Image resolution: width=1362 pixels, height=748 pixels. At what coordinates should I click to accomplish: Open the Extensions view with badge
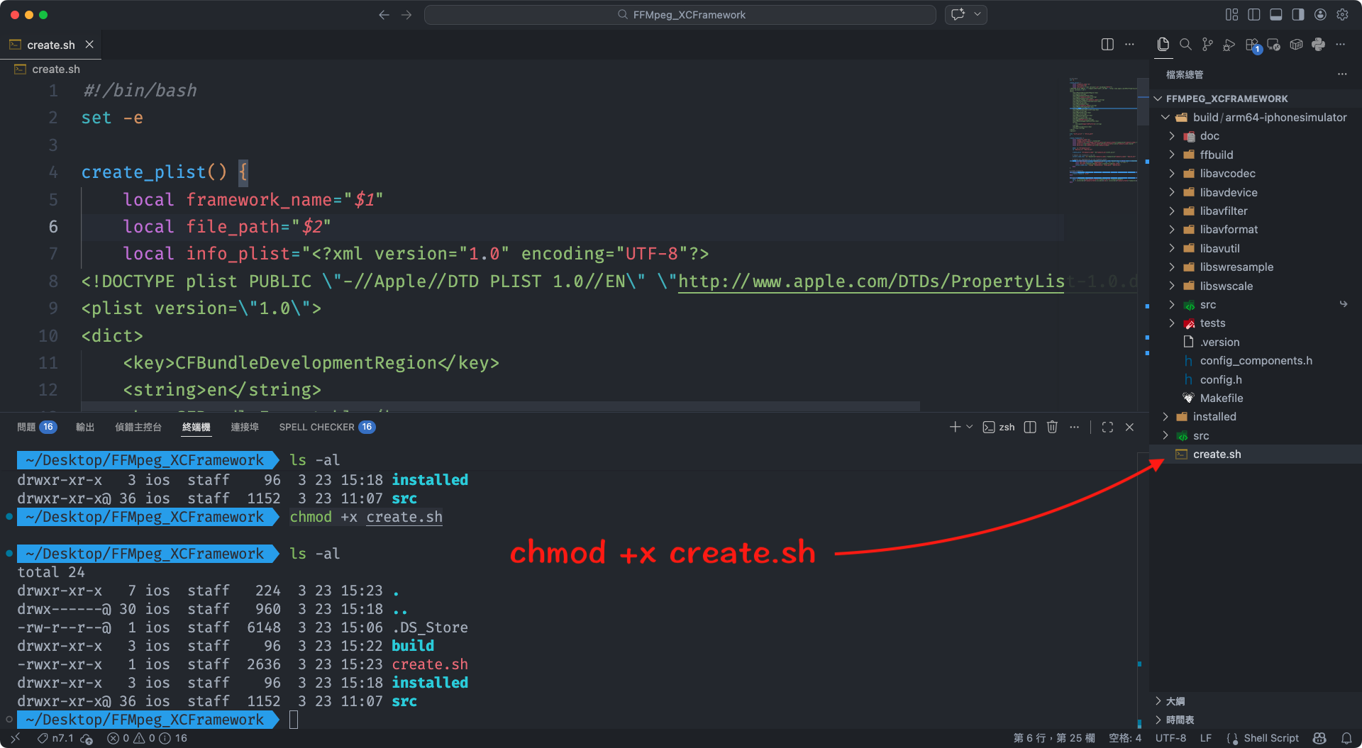[1252, 45]
